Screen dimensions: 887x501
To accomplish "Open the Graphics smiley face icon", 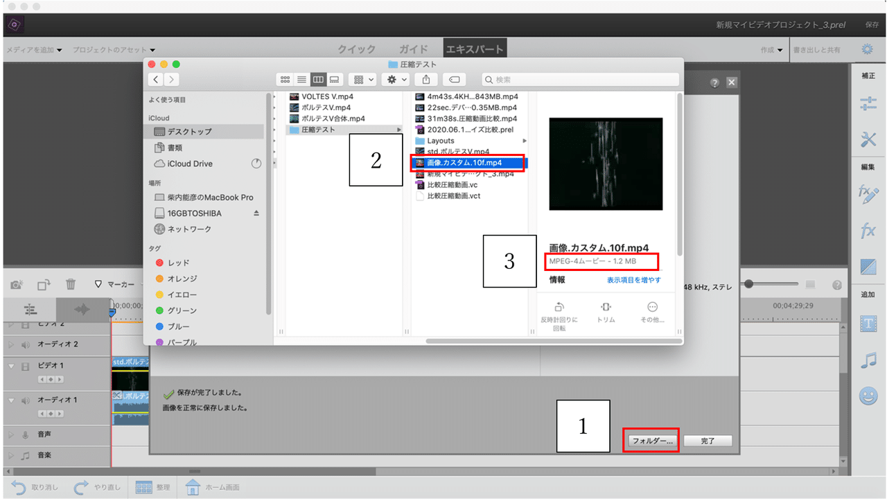I will [x=868, y=396].
